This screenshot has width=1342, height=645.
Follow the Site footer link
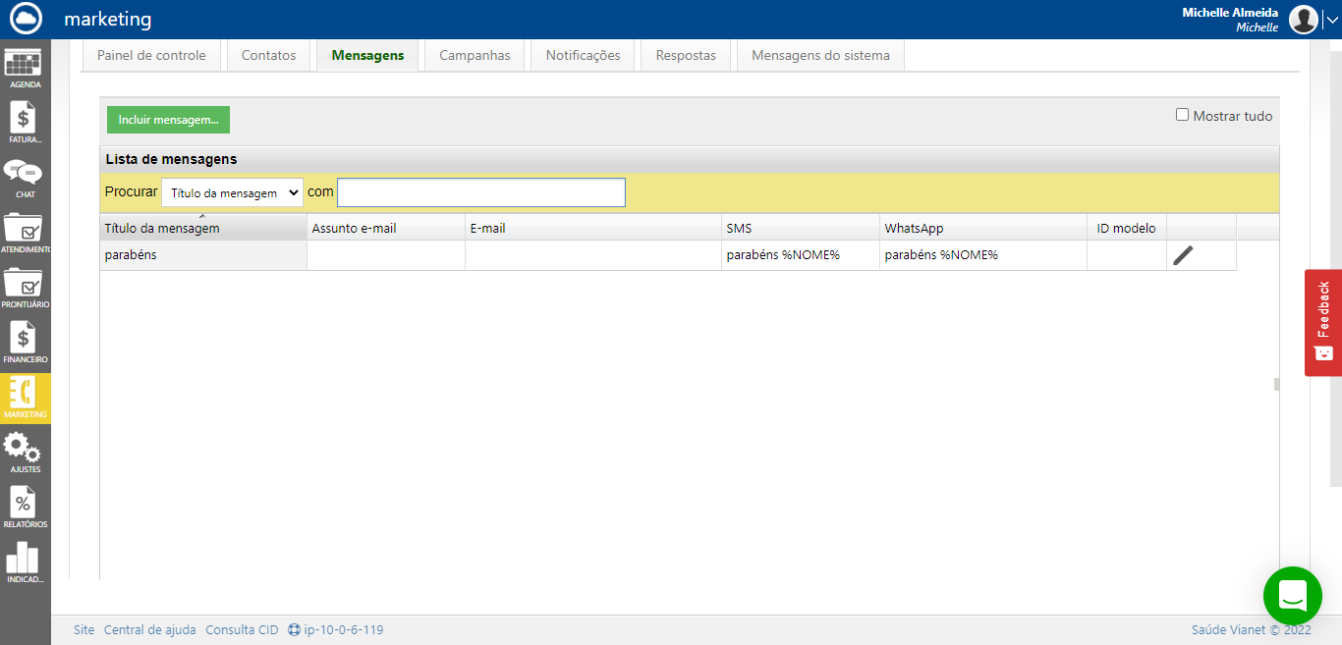pyautogui.click(x=84, y=630)
